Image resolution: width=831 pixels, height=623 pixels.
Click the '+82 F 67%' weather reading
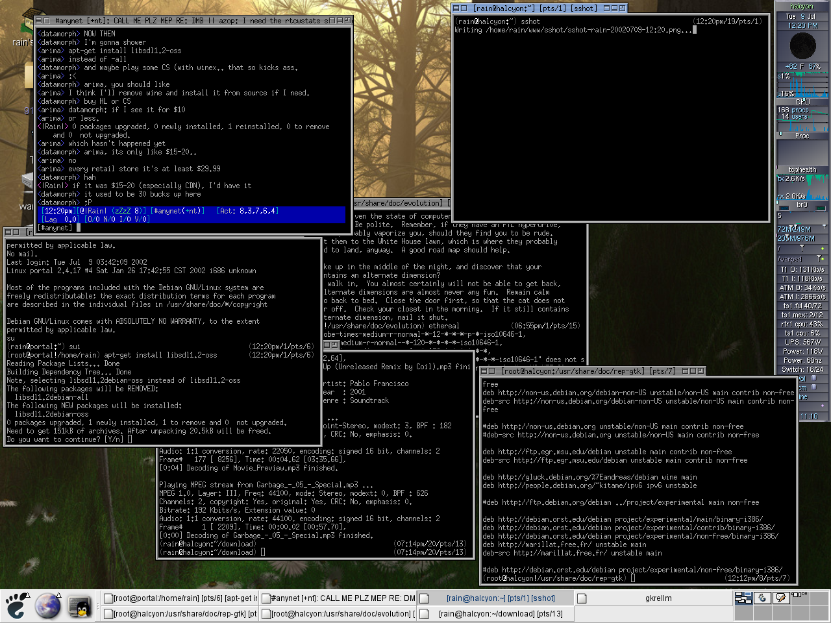pyautogui.click(x=802, y=66)
